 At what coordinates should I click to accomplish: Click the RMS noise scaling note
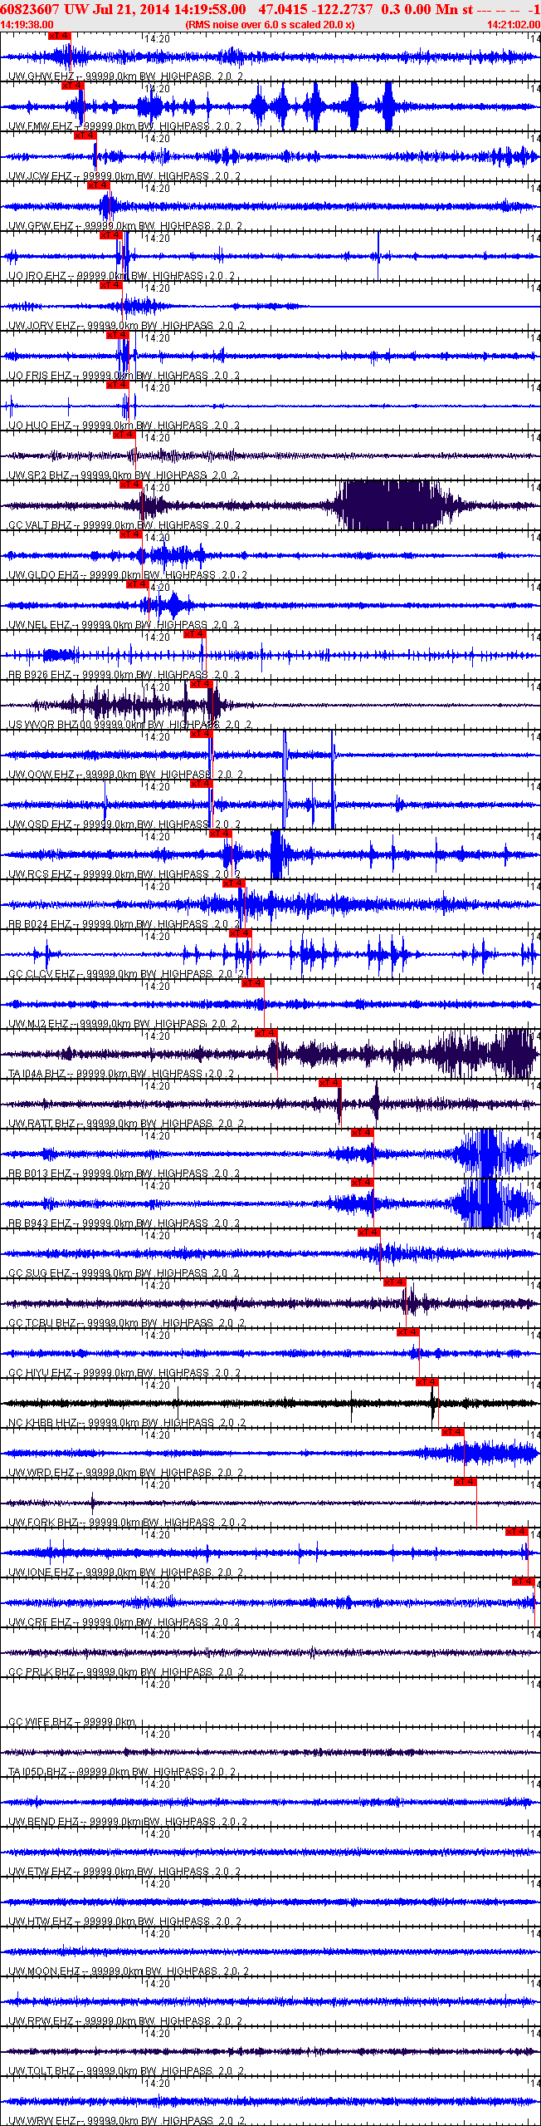[270, 25]
